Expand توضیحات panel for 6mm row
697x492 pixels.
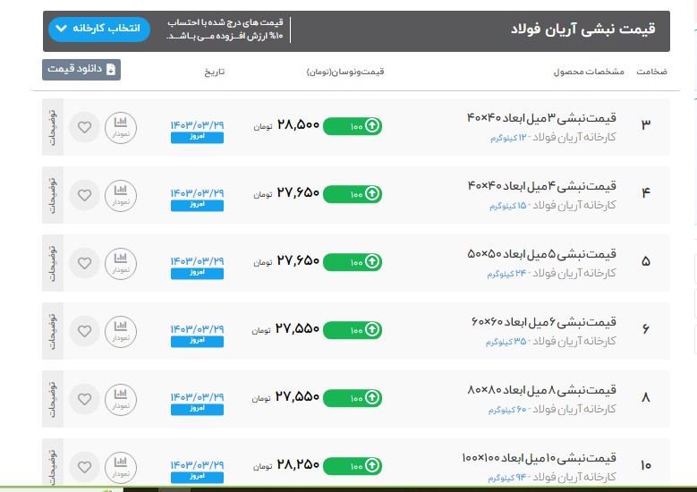[x=52, y=331]
